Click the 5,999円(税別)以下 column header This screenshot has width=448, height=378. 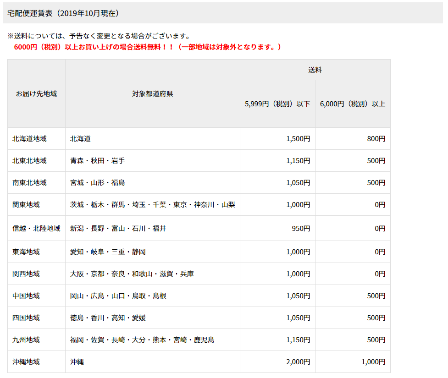(277, 104)
